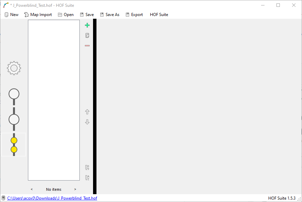
Task: Save the current file
Action: pyautogui.click(x=87, y=15)
